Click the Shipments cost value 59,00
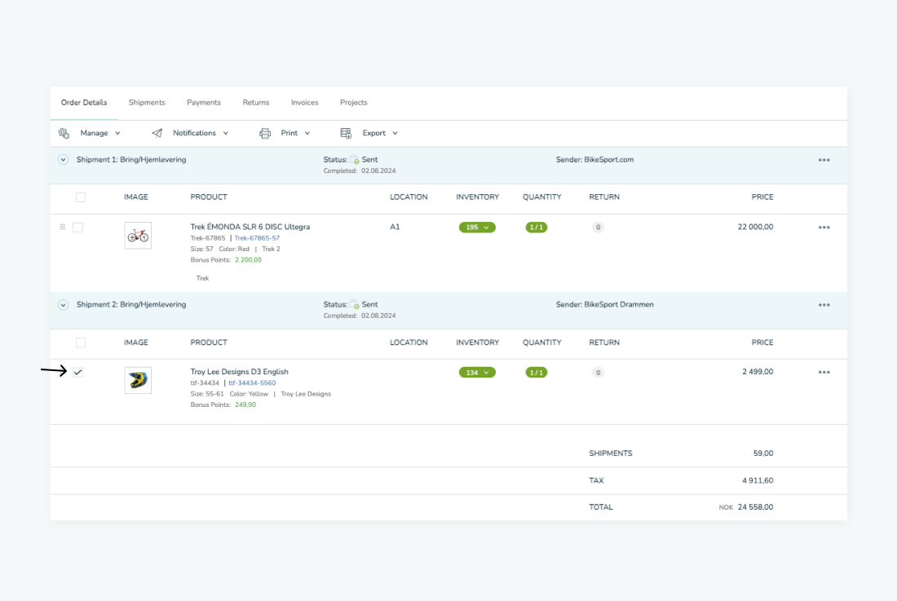This screenshot has width=897, height=601. 763,453
